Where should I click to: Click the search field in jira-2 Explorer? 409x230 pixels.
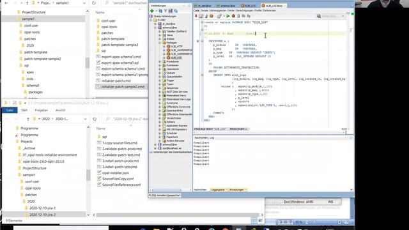coord(126,119)
